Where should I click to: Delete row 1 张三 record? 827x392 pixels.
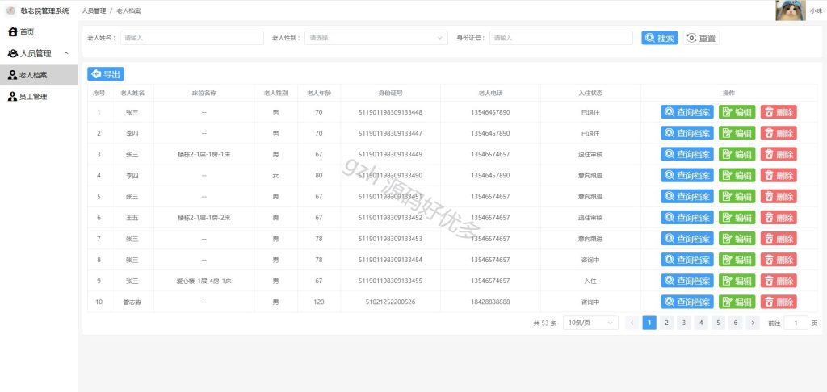point(779,112)
